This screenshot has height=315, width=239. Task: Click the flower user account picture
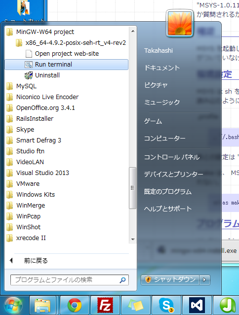click(180, 23)
